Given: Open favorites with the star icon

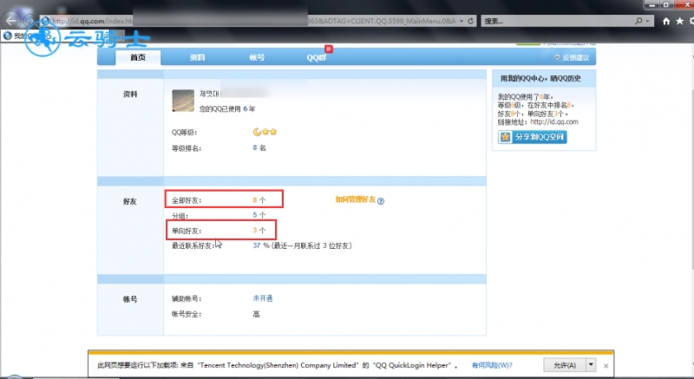Looking at the screenshot, I should [x=680, y=21].
